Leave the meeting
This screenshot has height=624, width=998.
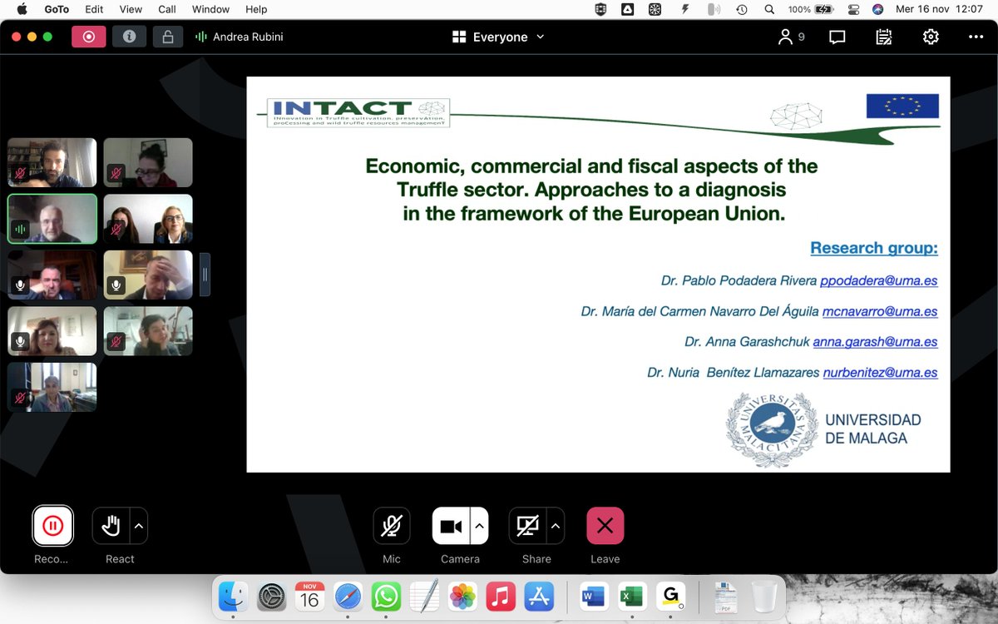click(605, 525)
